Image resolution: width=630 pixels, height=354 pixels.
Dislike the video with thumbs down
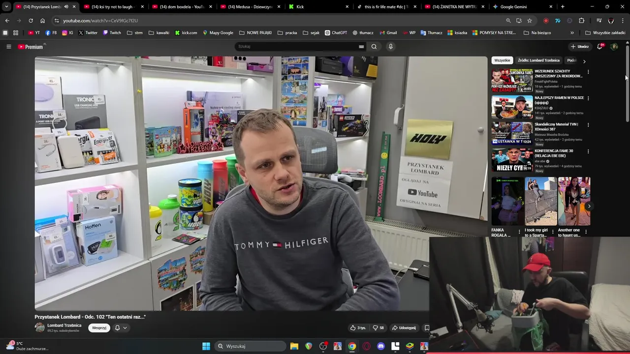[378, 328]
